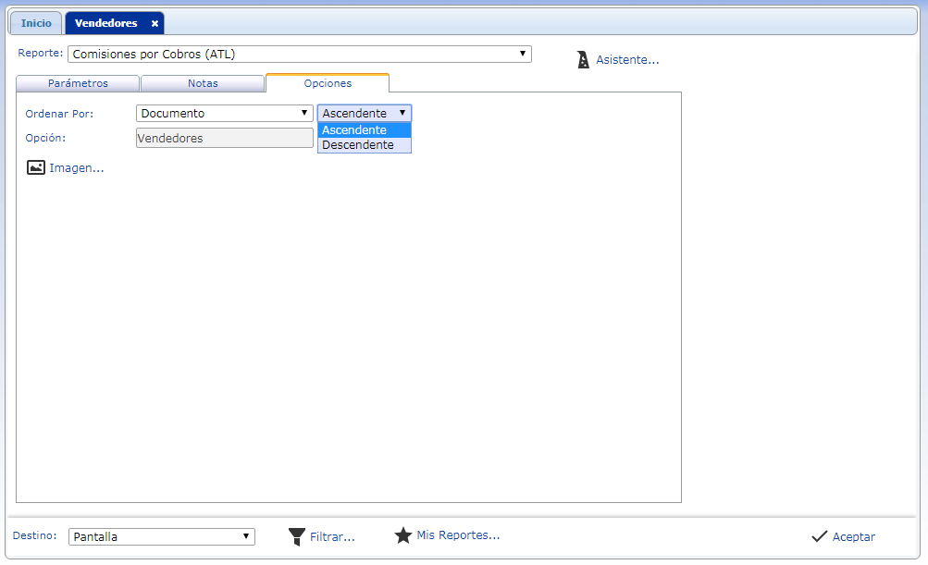
Task: Open the Asistente... link
Action: click(x=627, y=60)
